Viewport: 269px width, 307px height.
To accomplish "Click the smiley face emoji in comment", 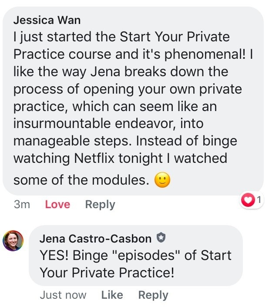I will click(162, 180).
